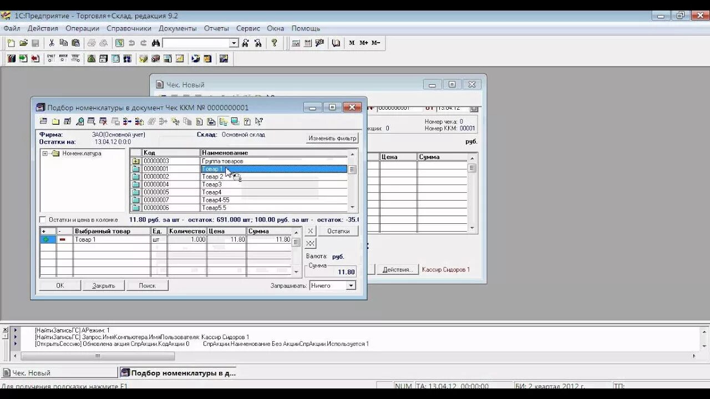Open the Действия menu
710x399 pixels.
(43, 28)
